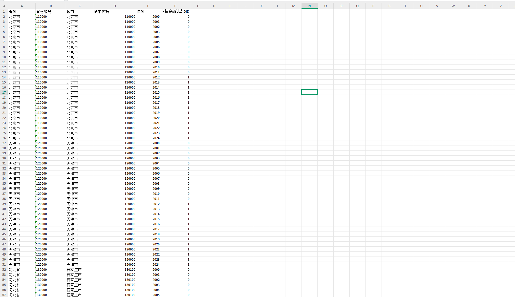The image size is (515, 297).
Task: Select the column G header
Action: tap(198, 6)
